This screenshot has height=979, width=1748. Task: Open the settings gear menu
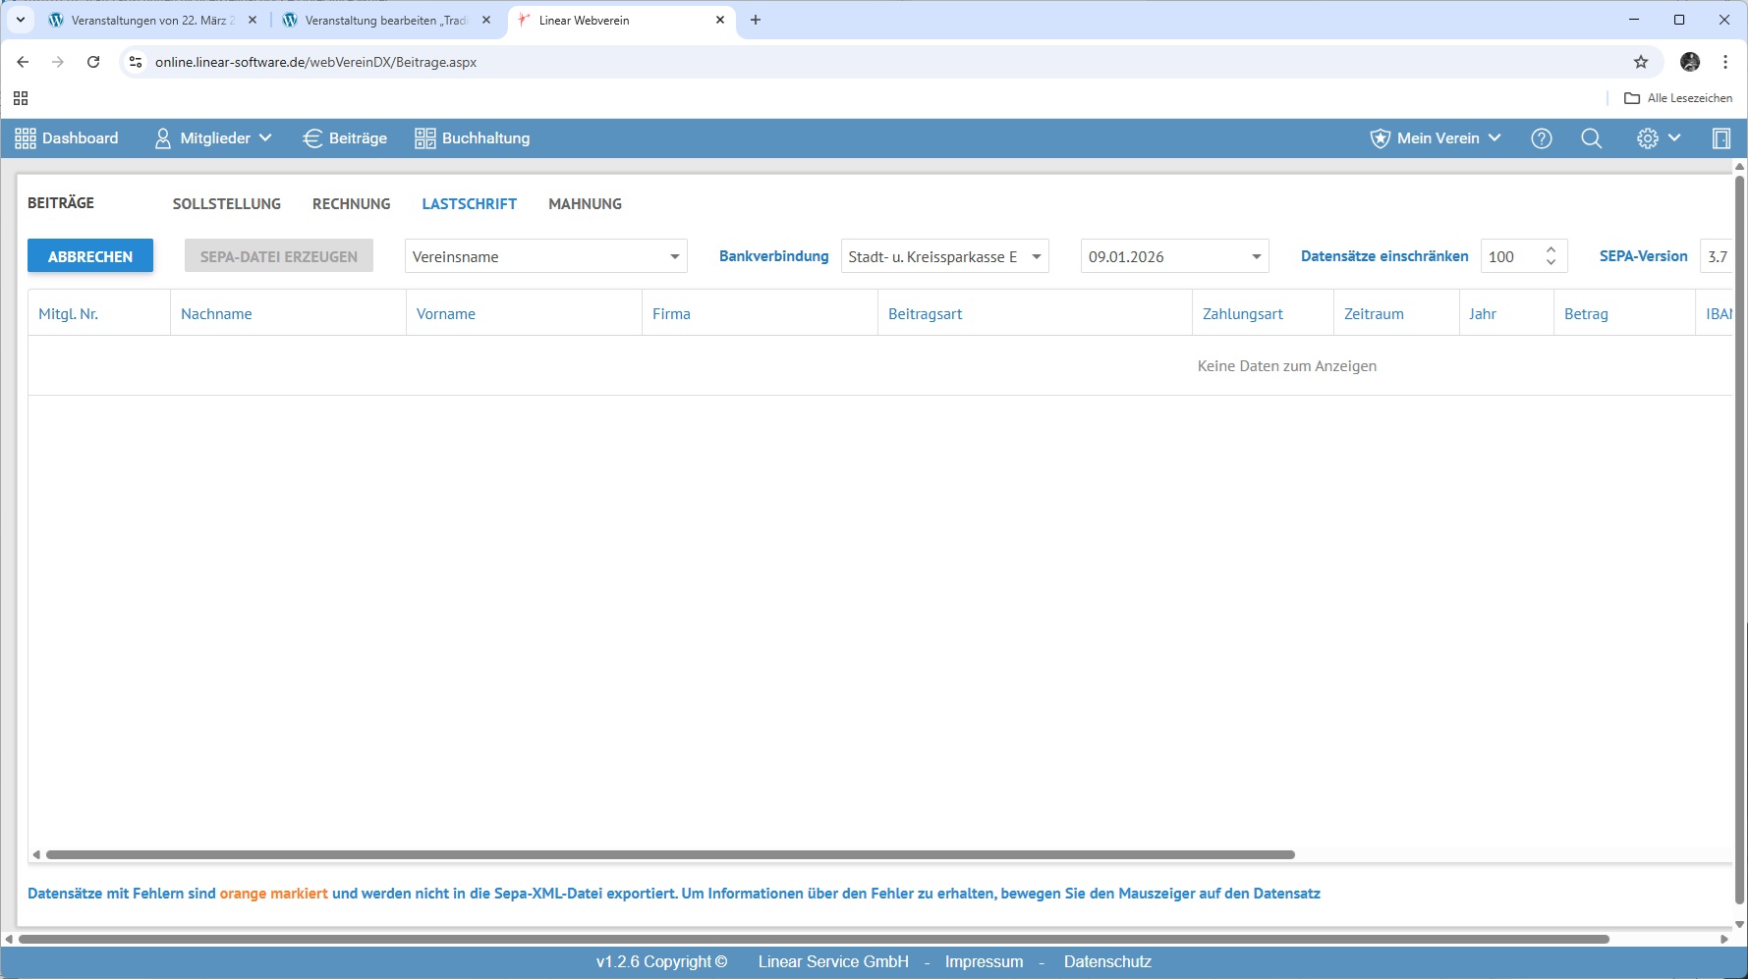pos(1658,138)
